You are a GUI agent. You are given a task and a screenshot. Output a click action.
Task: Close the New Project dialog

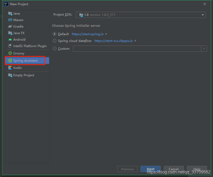205,4
